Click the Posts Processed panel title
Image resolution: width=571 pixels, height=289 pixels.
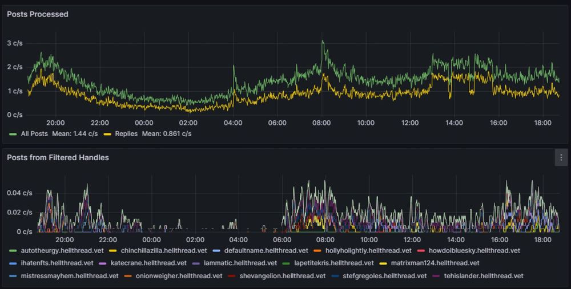[x=38, y=14]
